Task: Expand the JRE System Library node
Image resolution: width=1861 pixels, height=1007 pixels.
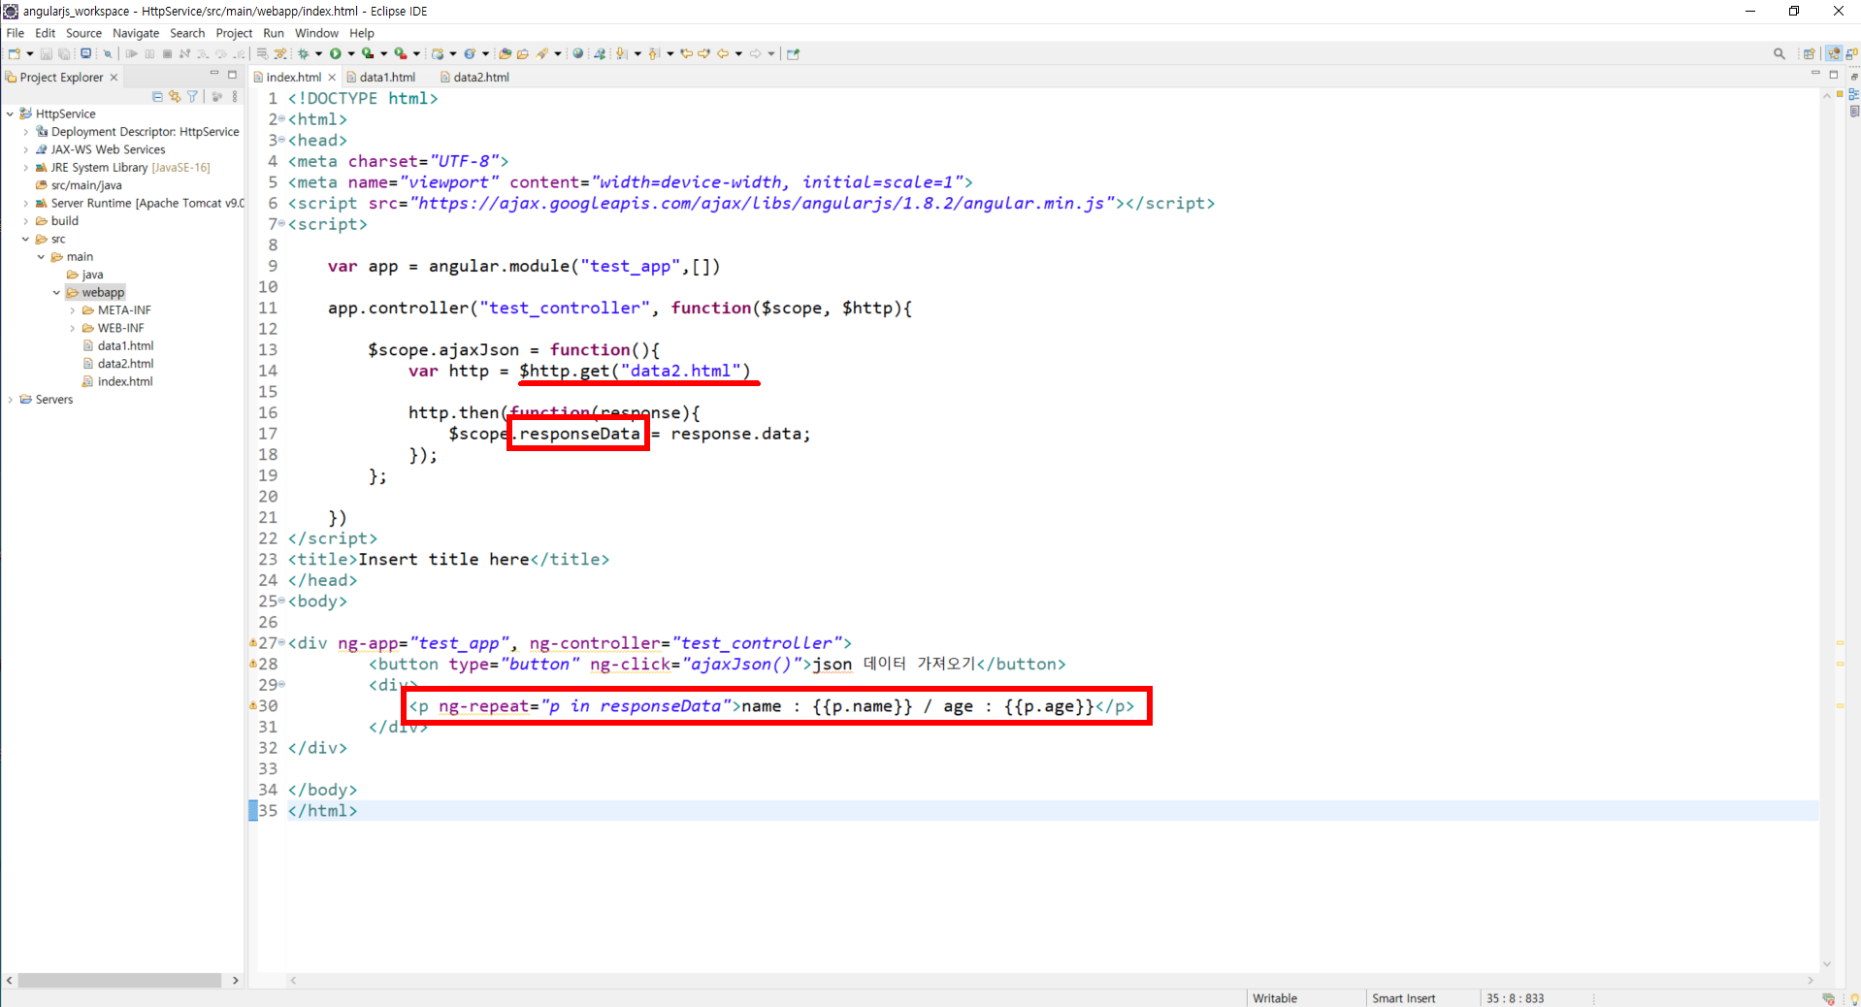Action: pyautogui.click(x=26, y=168)
